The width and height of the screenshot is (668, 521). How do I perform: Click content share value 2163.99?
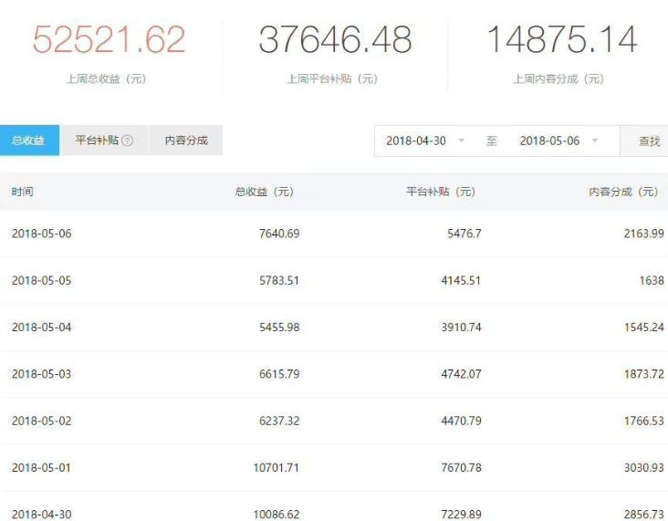pos(644,234)
